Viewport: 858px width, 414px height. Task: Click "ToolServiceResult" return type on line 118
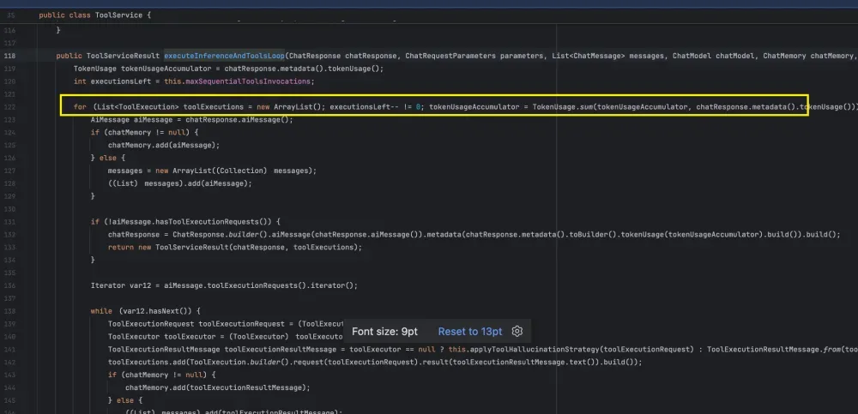click(x=123, y=56)
